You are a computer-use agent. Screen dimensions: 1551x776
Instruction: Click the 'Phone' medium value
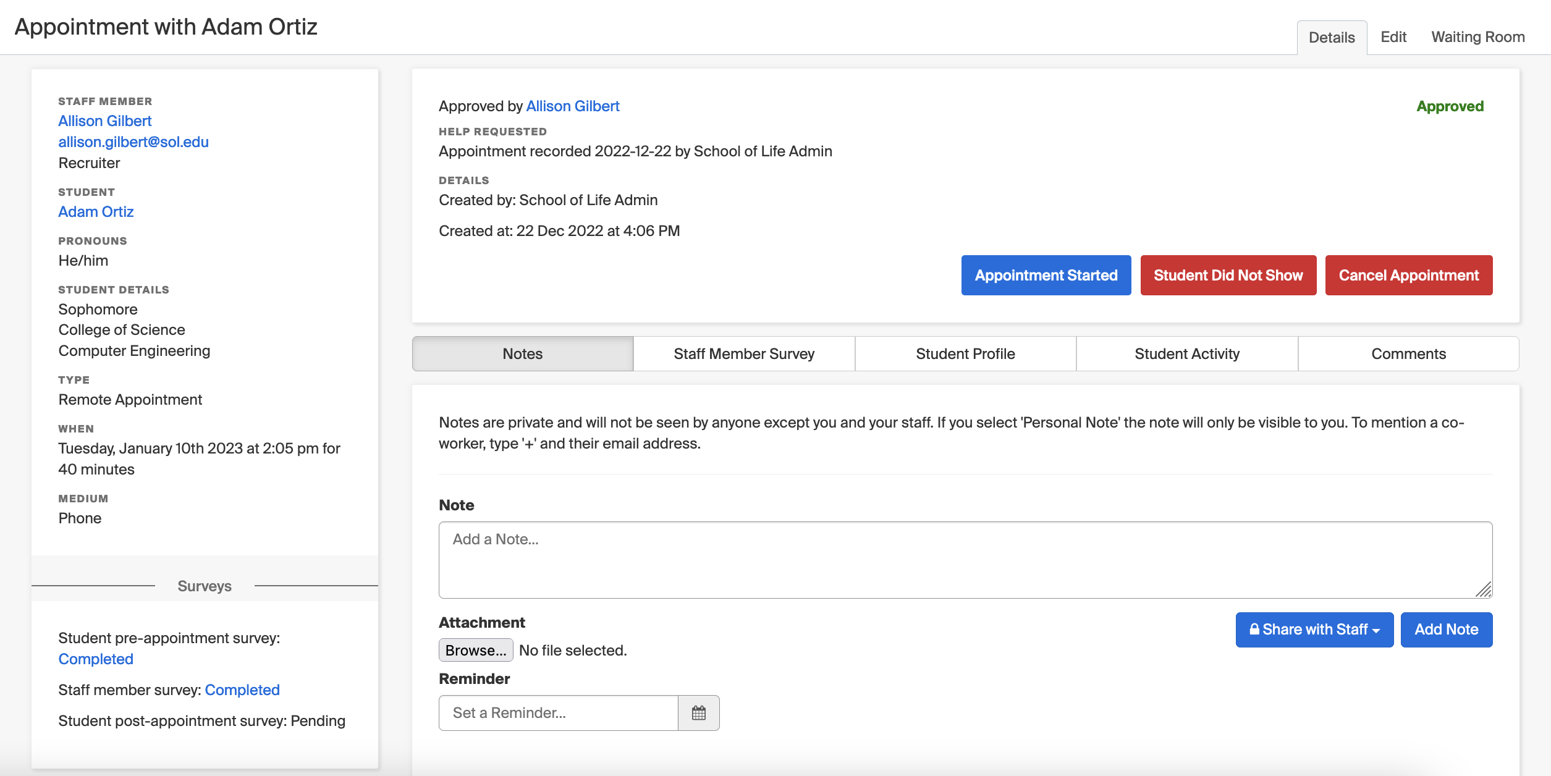tap(80, 518)
